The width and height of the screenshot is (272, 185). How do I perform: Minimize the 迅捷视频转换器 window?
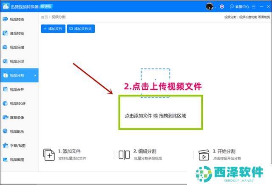click(x=262, y=7)
